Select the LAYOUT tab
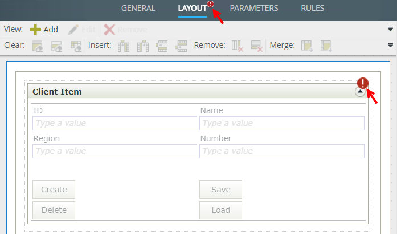Image resolution: width=397 pixels, height=234 pixels. tap(193, 9)
